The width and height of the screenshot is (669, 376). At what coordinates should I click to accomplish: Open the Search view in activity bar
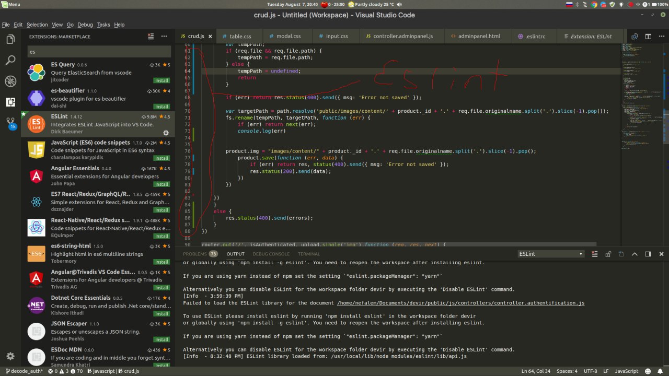pos(10,61)
